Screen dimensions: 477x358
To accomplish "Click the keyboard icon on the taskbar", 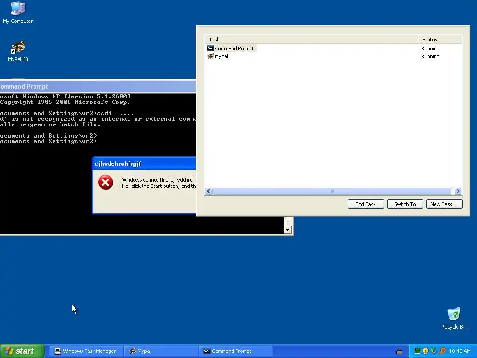I will [x=400, y=351].
